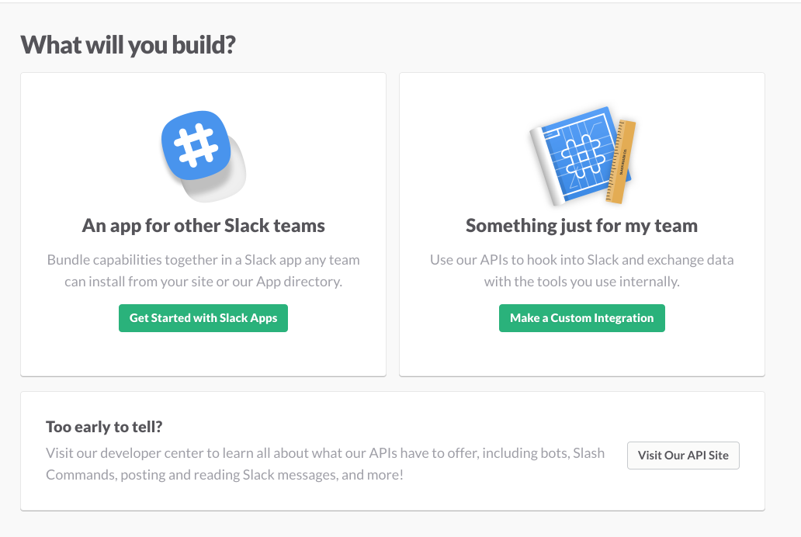Select "An app for other Slack teams" title
Viewport: 801px width, 537px height.
click(203, 226)
